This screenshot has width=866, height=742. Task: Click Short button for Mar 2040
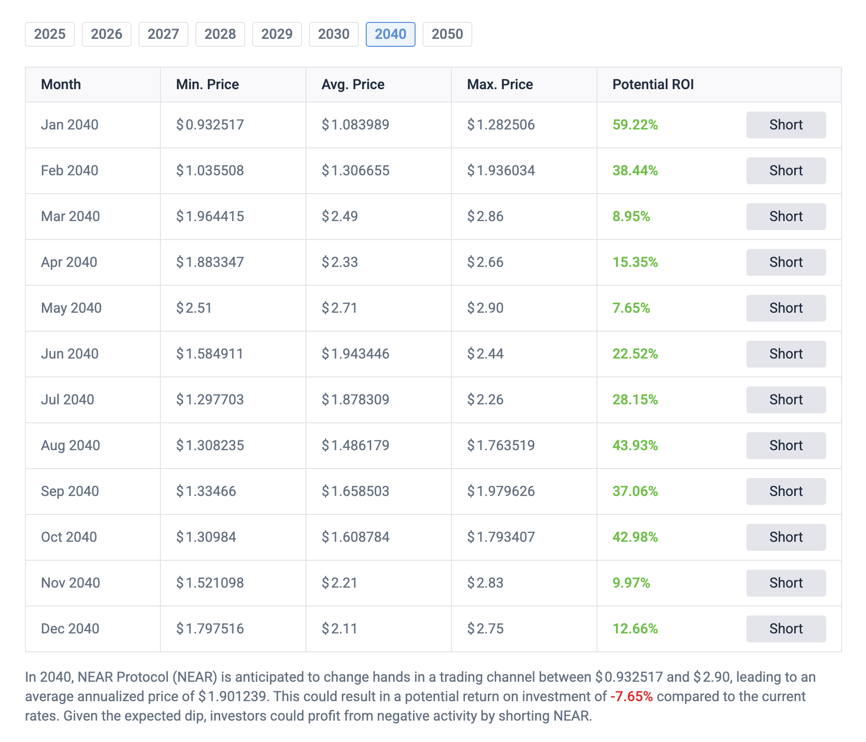click(786, 217)
